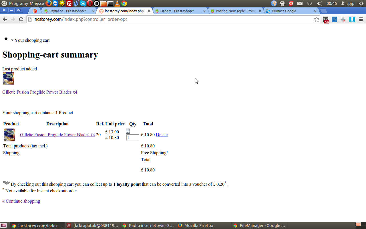Open the blue psi launcher icon

[76, 3]
